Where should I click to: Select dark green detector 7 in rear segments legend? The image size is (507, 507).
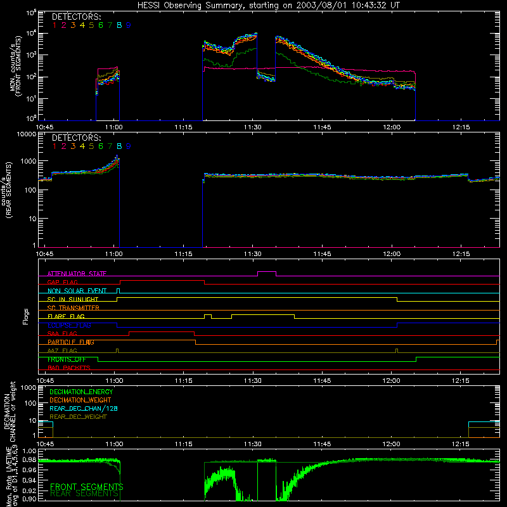click(110, 146)
